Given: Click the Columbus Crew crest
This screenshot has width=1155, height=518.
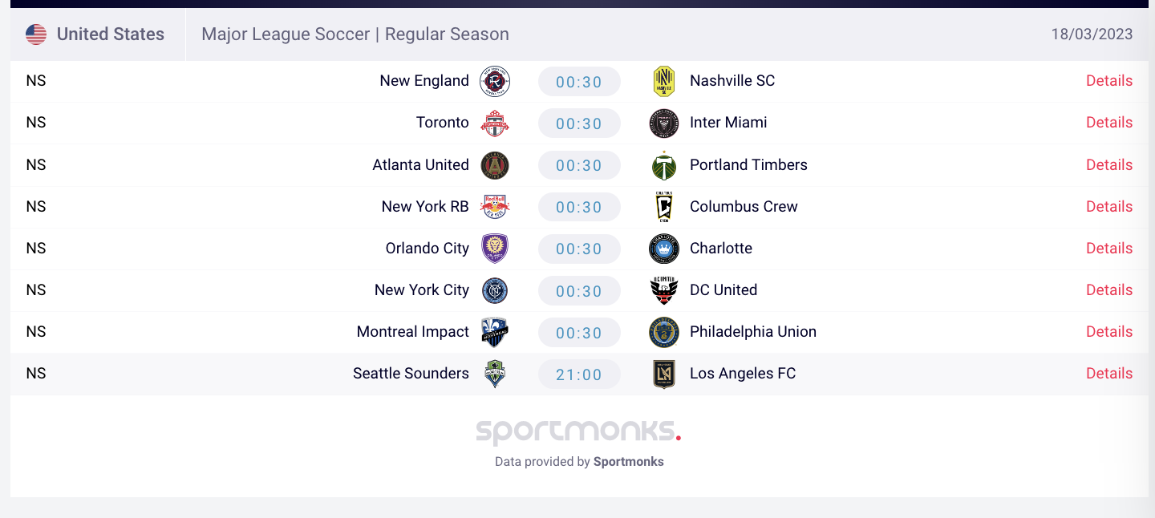Looking at the screenshot, I should [663, 207].
